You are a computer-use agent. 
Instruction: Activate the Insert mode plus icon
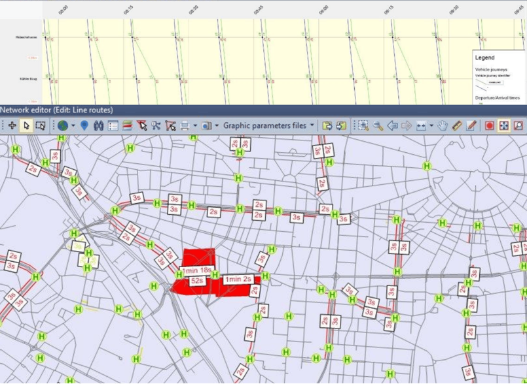(x=12, y=126)
